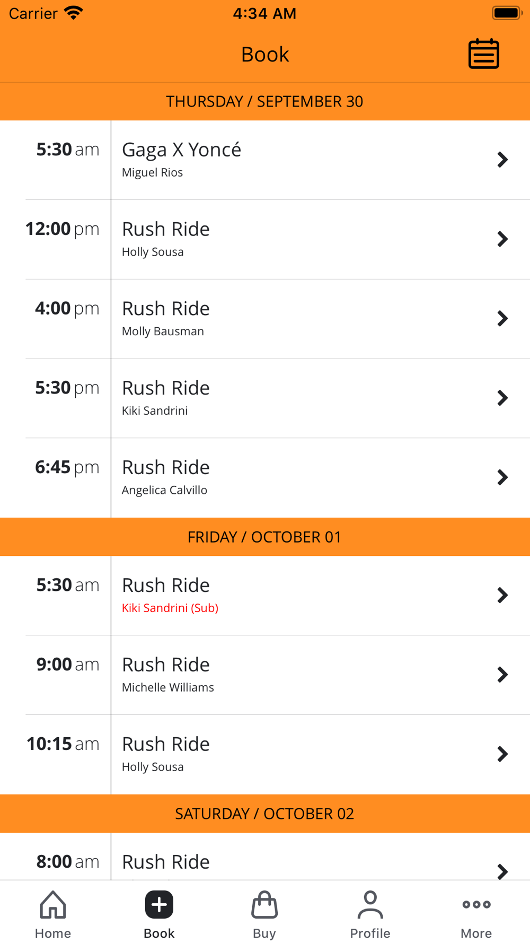This screenshot has height=943, width=530.
Task: Open the calendar view icon
Action: point(483,54)
